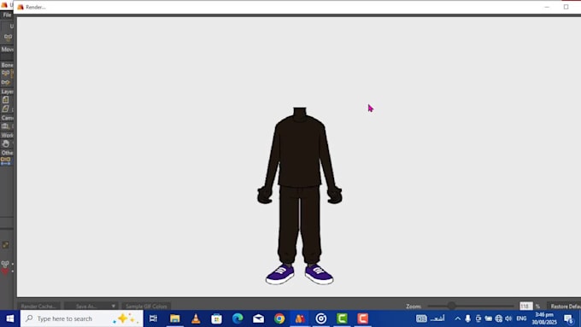Switch to the Moho taskbar icon

tap(300, 318)
